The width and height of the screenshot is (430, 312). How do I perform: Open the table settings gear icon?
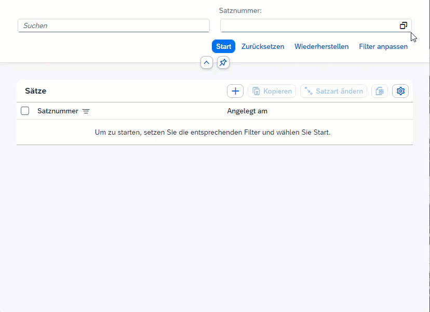coord(400,90)
